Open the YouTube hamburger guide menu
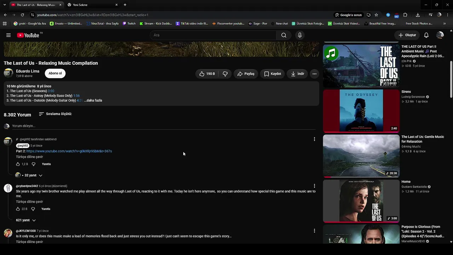 pos(8,35)
